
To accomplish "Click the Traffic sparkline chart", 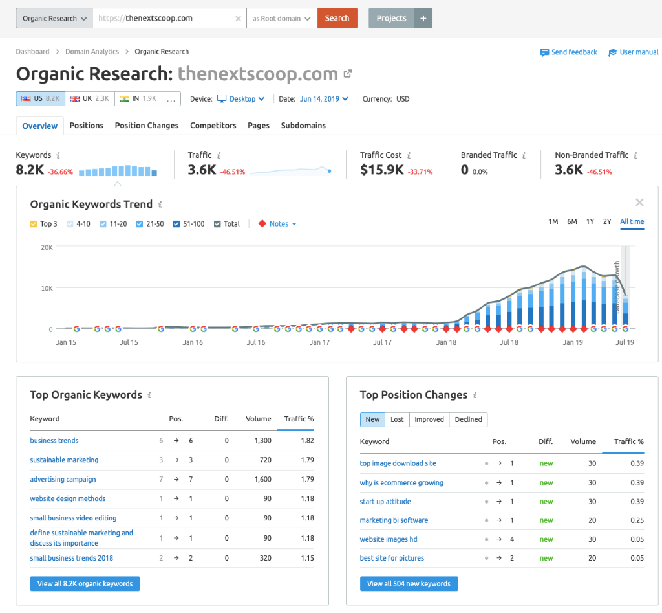I will tap(291, 170).
